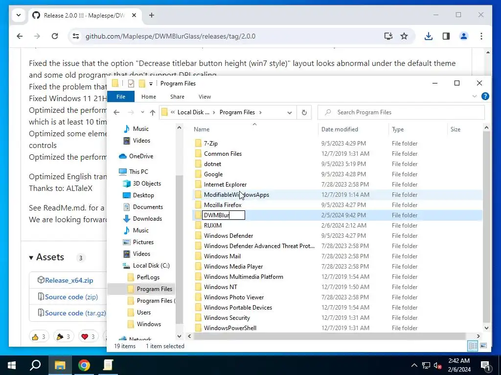Viewport: 501px width, 375px height.
Task: Click the GitHub URL address bar
Action: tap(170, 36)
